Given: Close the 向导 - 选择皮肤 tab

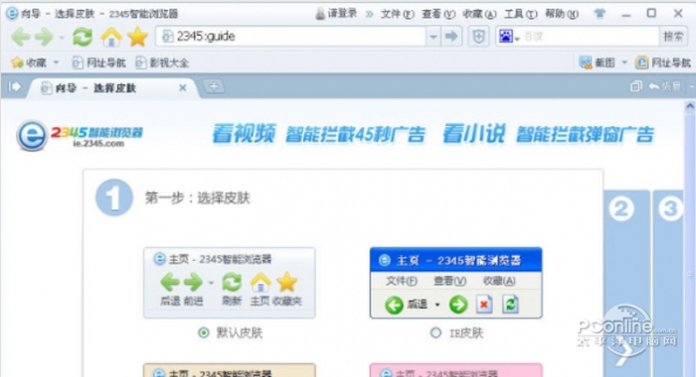Looking at the screenshot, I should pos(182,88).
